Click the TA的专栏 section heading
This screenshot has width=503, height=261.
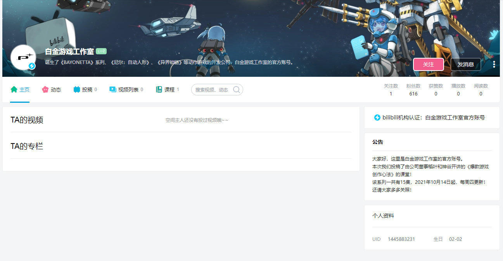27,147
